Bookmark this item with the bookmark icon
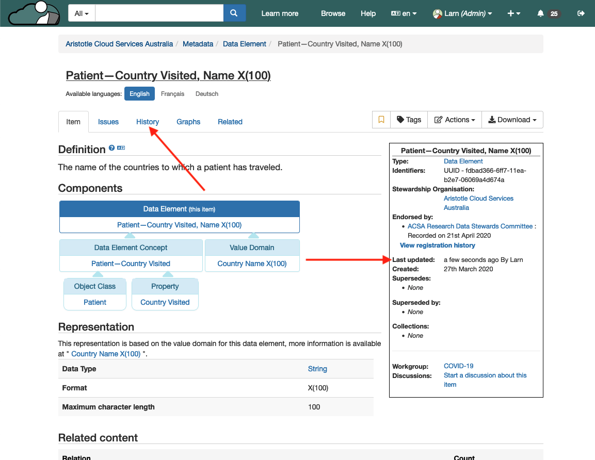Screen dimensions: 595x460 tap(381, 120)
